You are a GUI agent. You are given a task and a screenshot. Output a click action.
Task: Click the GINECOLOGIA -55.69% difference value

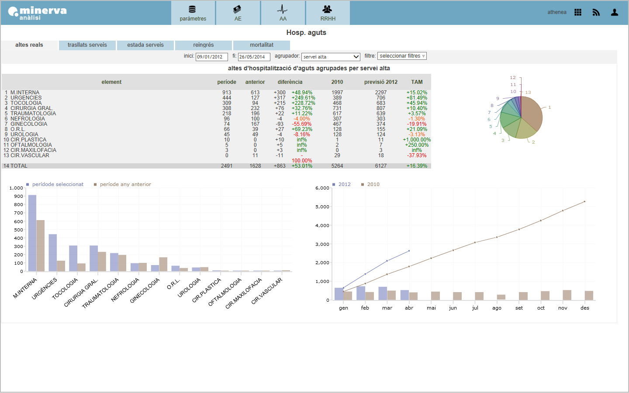pyautogui.click(x=302, y=124)
